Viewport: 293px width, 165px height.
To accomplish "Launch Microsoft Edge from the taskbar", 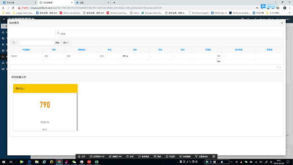I will tap(29, 162).
